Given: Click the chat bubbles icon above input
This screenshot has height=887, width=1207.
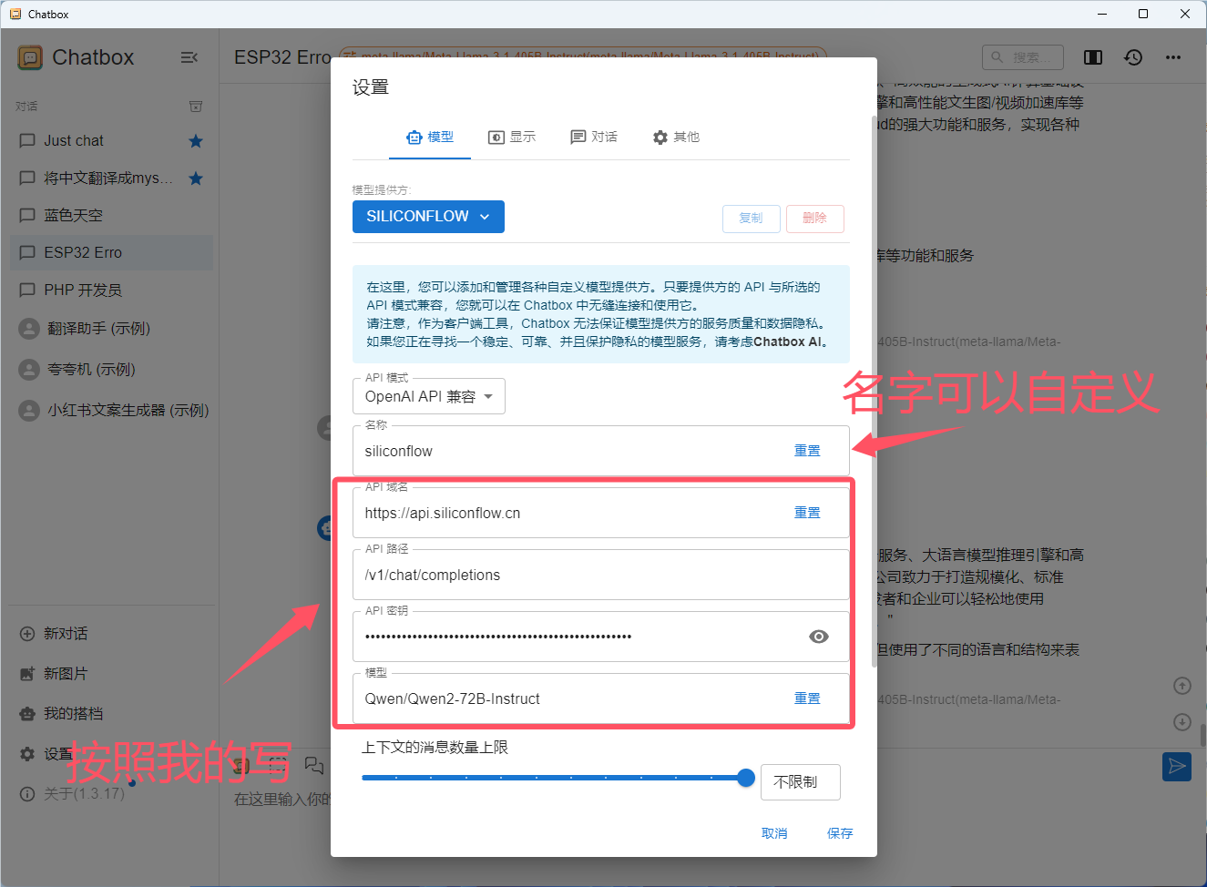Looking at the screenshot, I should (x=314, y=765).
